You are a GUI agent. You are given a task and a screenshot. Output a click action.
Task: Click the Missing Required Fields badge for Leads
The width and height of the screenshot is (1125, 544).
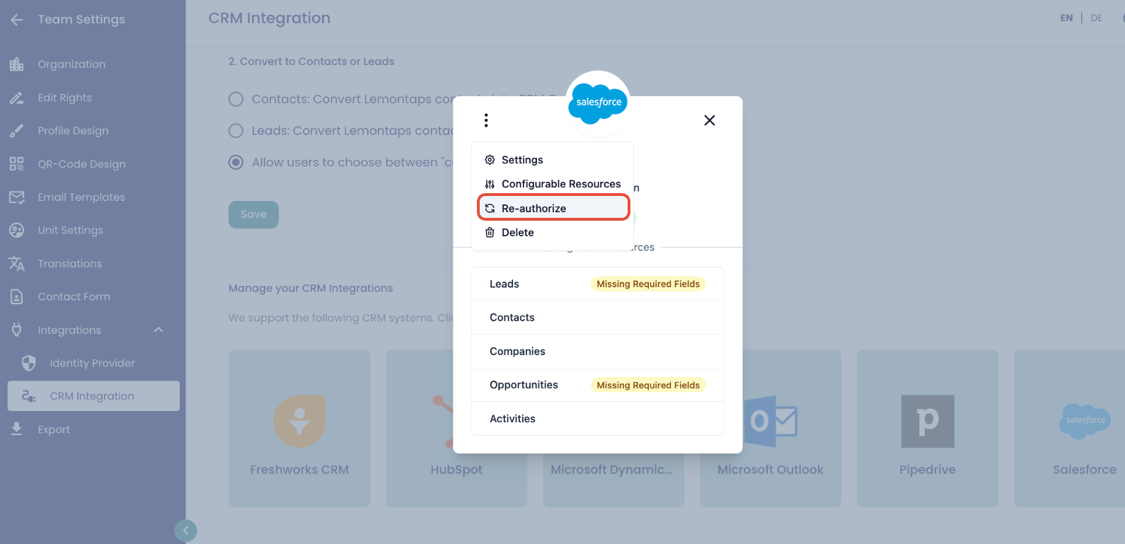coord(648,284)
